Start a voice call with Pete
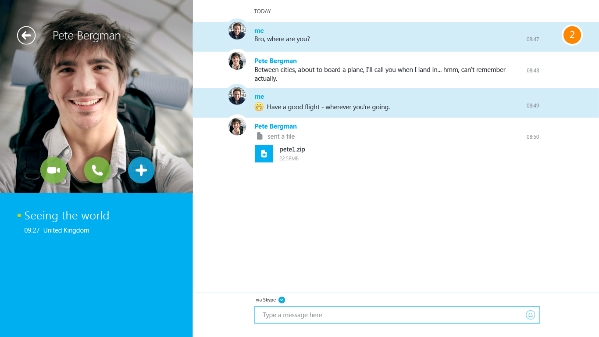599x337 pixels. click(x=97, y=170)
